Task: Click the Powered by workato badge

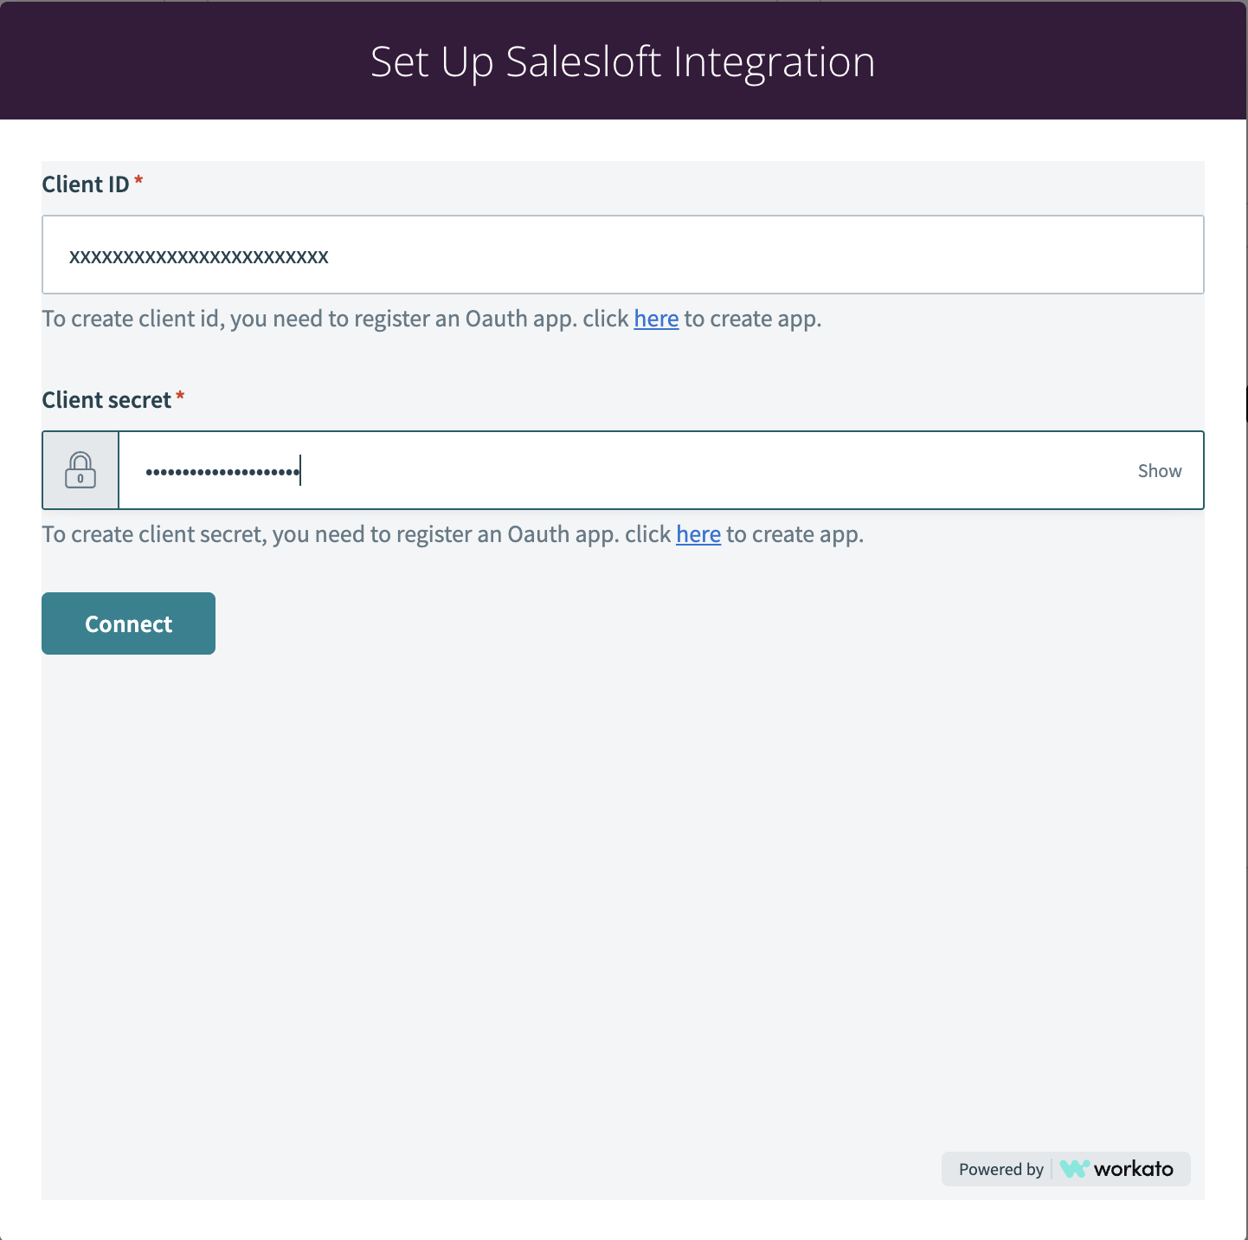Action: [x=1066, y=1169]
